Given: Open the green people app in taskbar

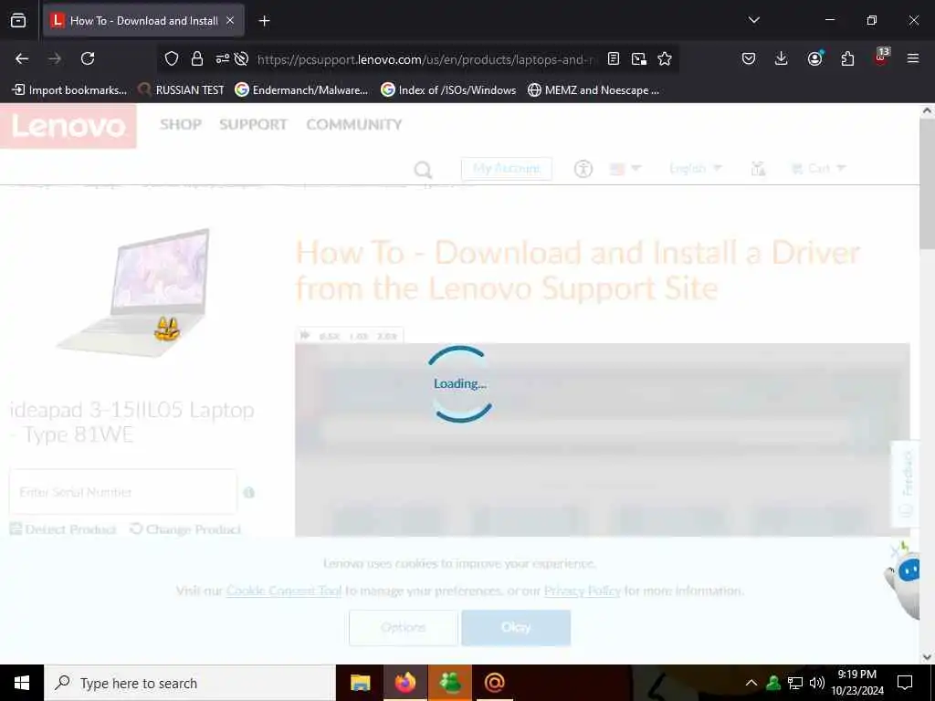Looking at the screenshot, I should 450,683.
